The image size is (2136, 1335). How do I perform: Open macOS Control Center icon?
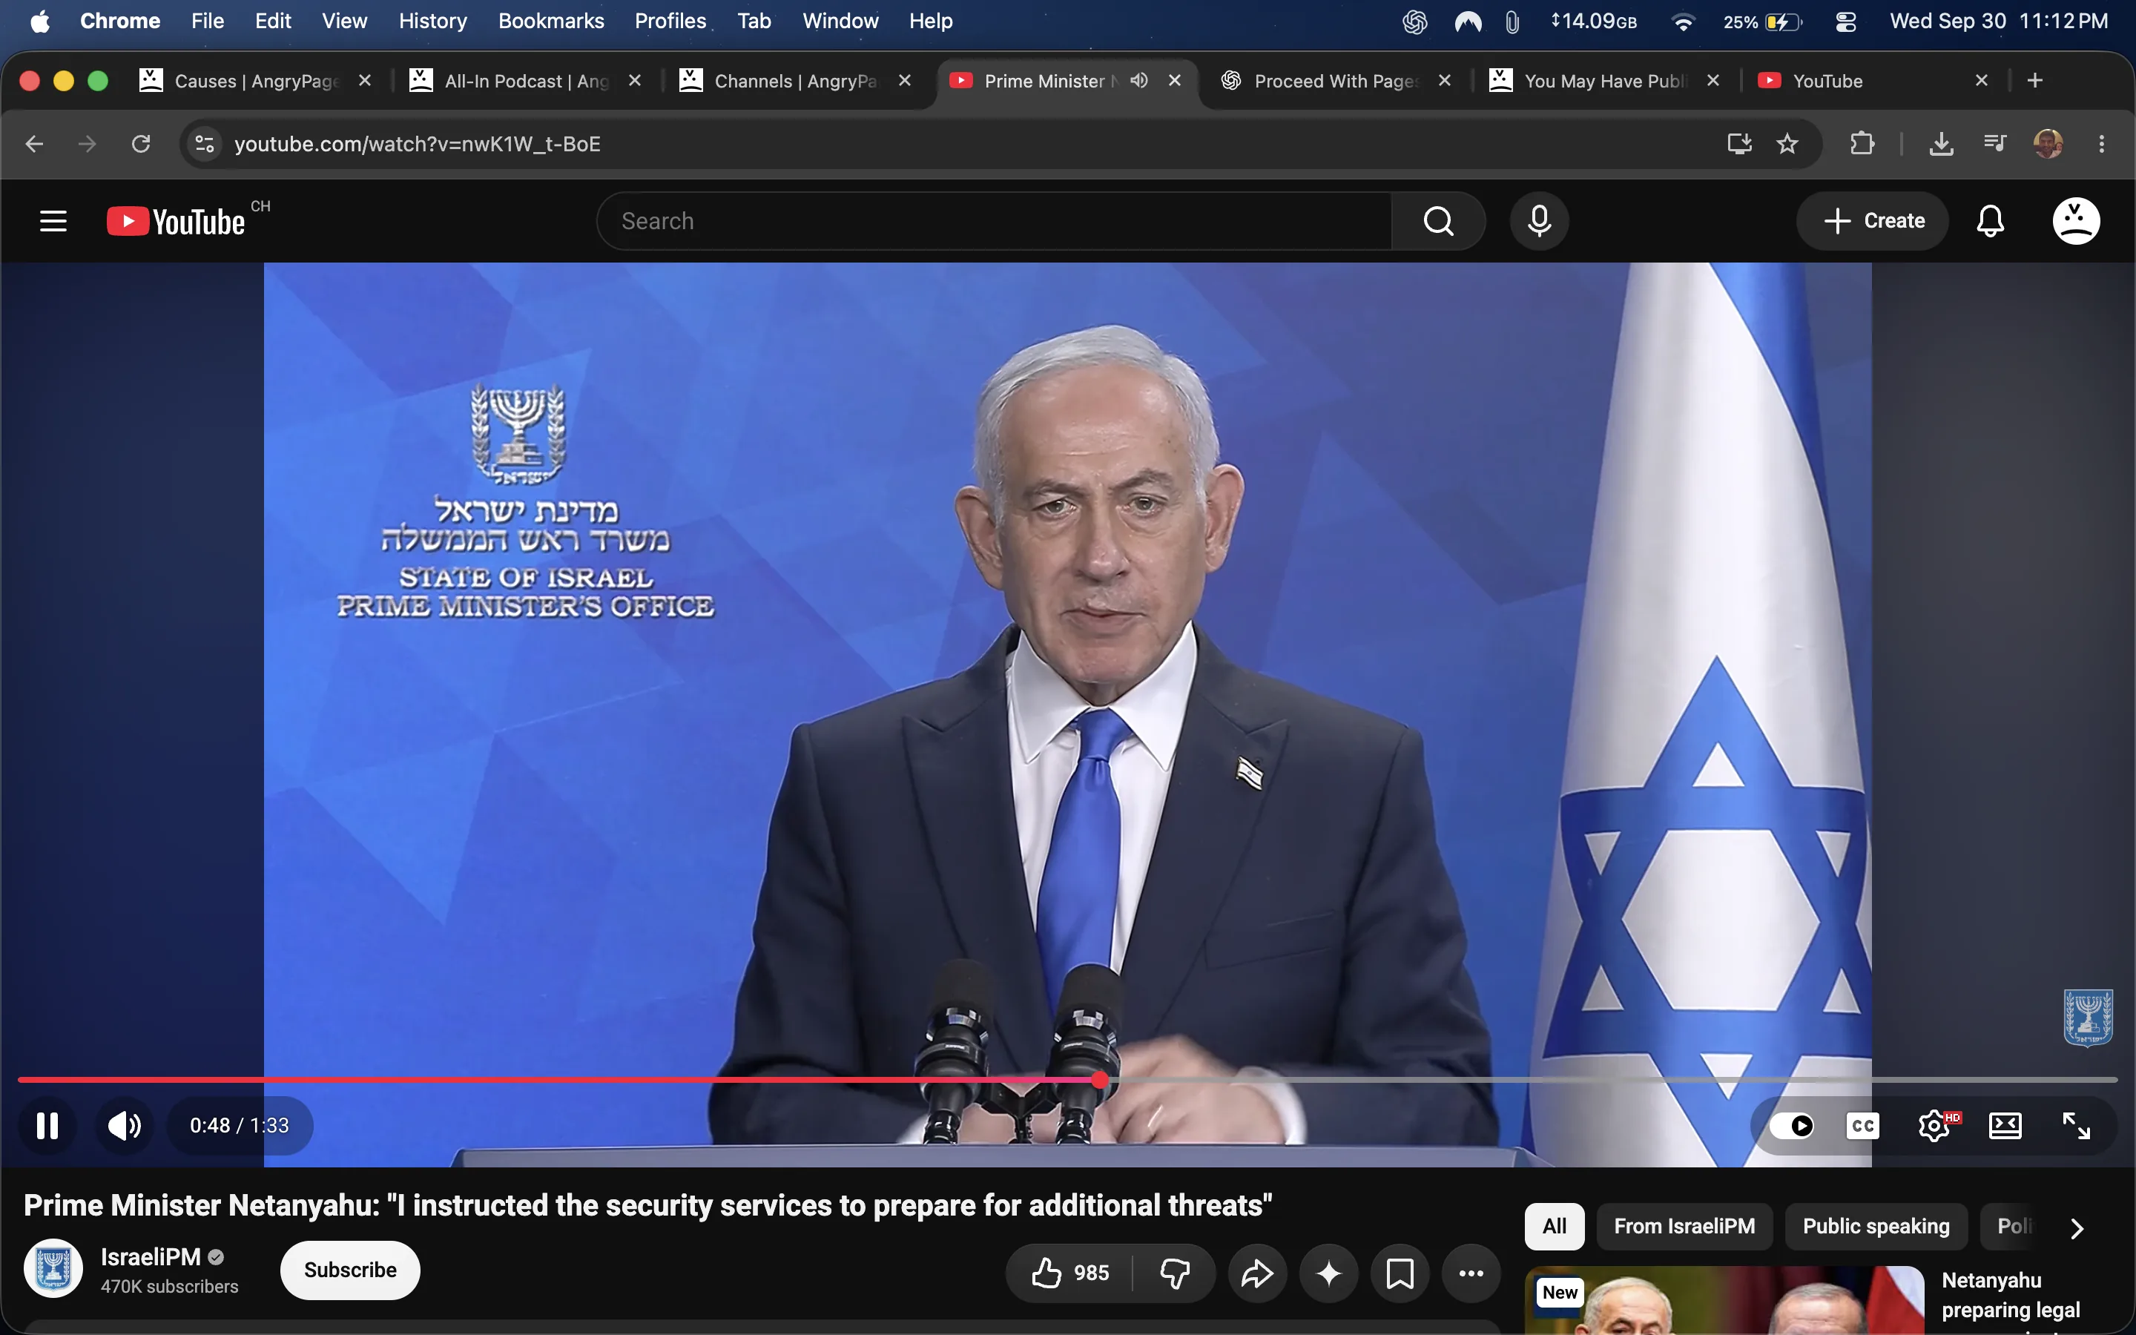[x=1845, y=22]
